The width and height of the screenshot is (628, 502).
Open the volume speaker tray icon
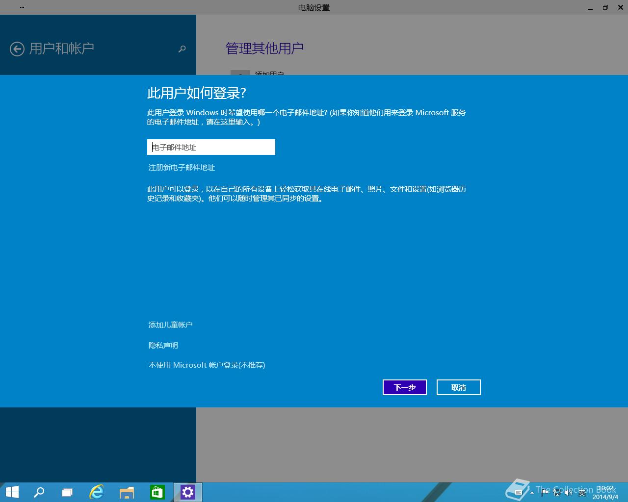(569, 493)
